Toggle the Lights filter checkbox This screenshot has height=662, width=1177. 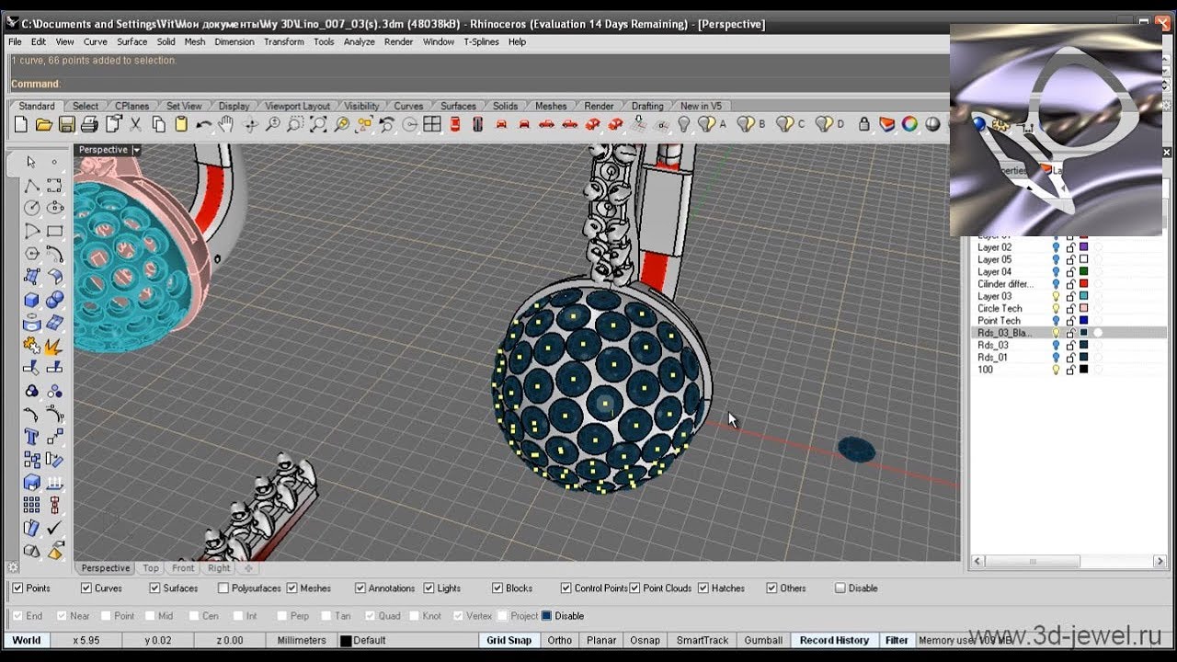pyautogui.click(x=429, y=588)
